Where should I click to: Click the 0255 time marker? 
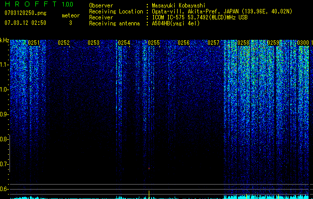(154, 43)
